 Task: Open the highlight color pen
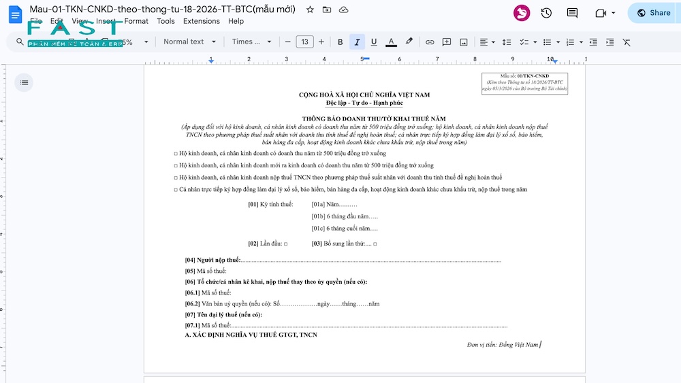(409, 41)
